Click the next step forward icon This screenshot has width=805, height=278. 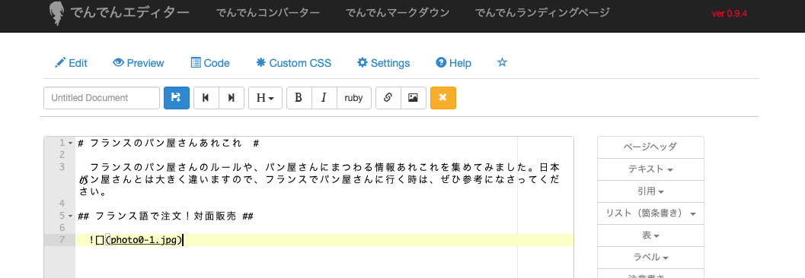click(232, 98)
